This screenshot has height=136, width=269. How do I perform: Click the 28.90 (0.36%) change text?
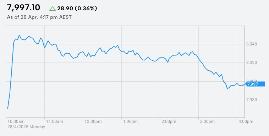(x=77, y=8)
